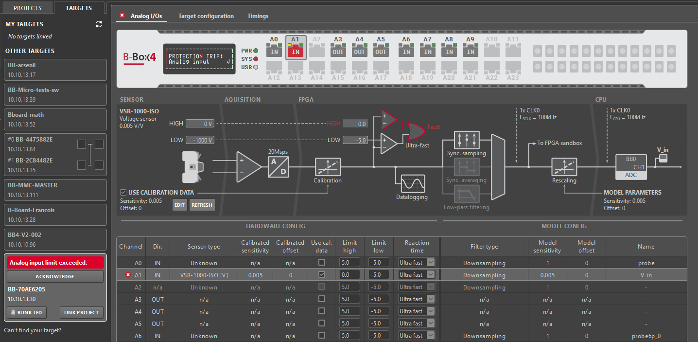Click the Limit high field for A1
The height and width of the screenshot is (342, 698).
pyautogui.click(x=349, y=275)
